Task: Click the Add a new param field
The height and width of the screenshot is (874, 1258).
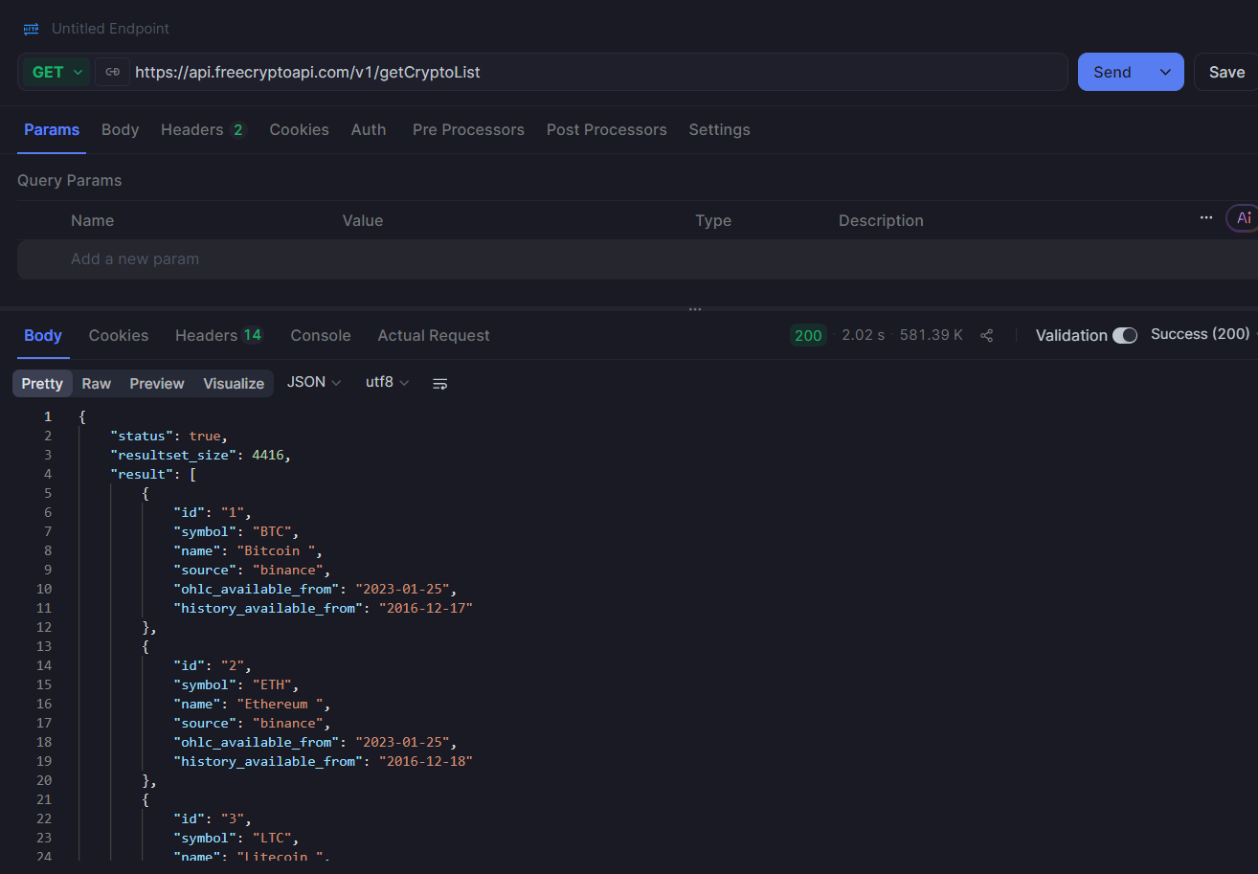Action: pos(135,258)
